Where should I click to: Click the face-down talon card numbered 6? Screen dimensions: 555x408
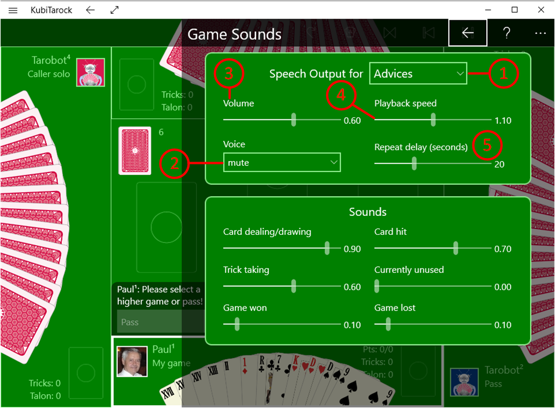(135, 151)
